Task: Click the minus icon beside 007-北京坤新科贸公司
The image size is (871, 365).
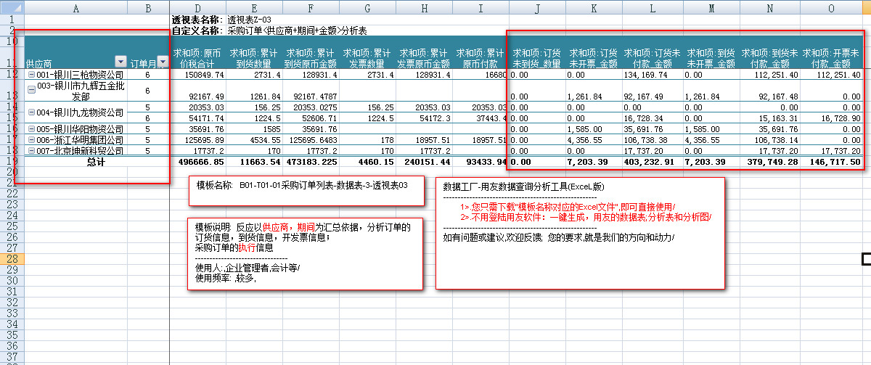Action: [30, 151]
